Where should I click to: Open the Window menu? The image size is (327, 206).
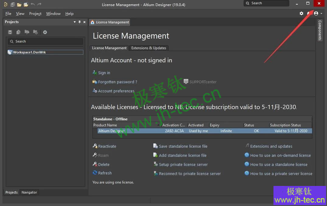pos(54,14)
